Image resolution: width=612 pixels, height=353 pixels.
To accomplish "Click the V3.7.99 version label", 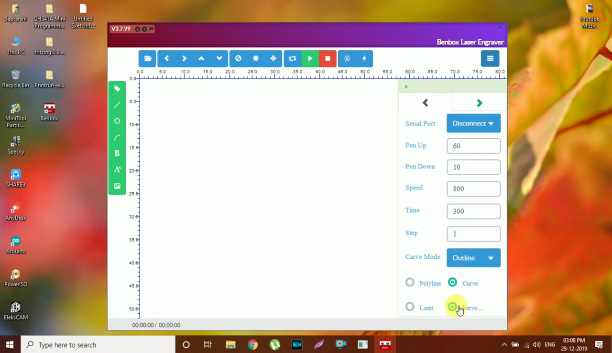I will tap(120, 29).
